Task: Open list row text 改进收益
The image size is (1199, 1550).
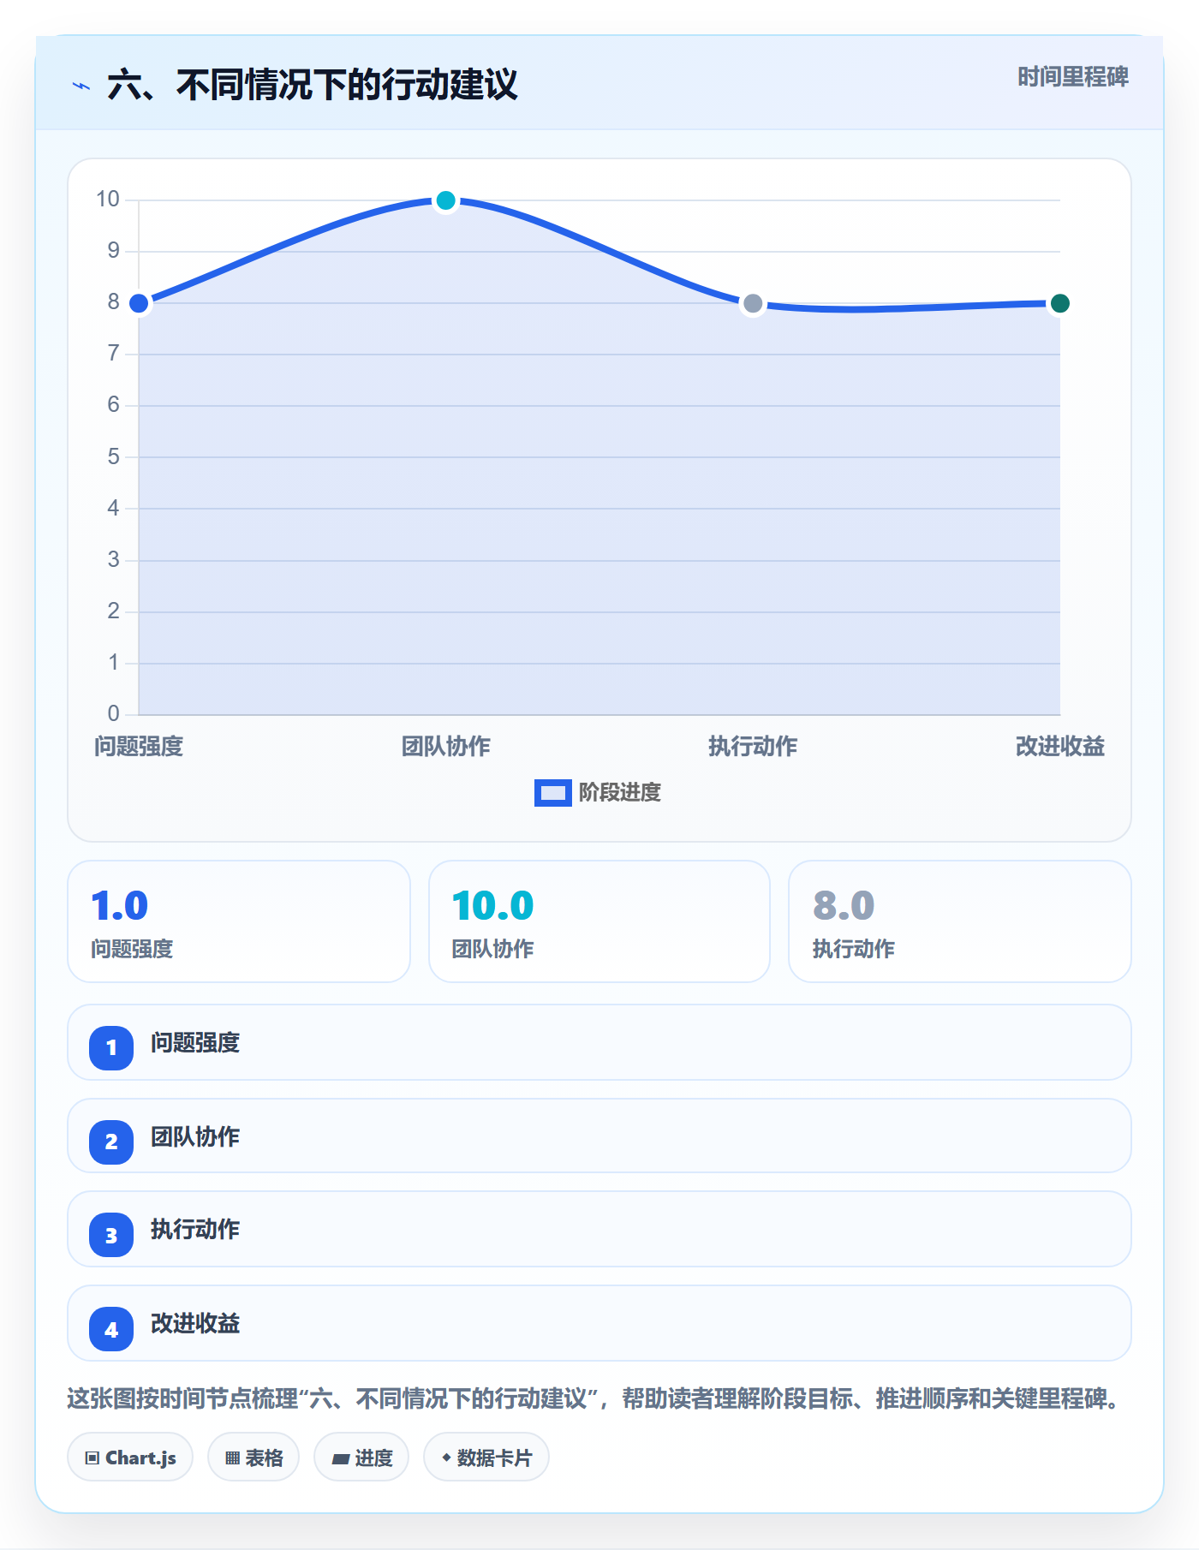Action: 195,1324
